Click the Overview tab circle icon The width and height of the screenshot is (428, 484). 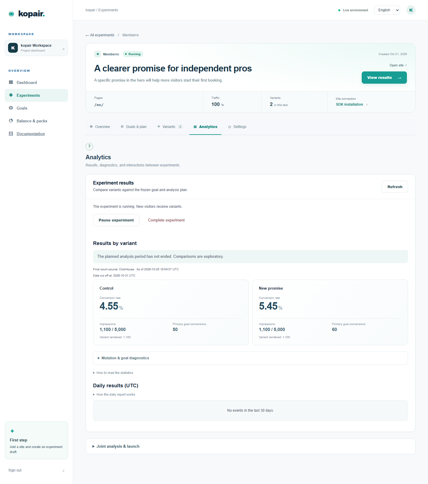91,127
